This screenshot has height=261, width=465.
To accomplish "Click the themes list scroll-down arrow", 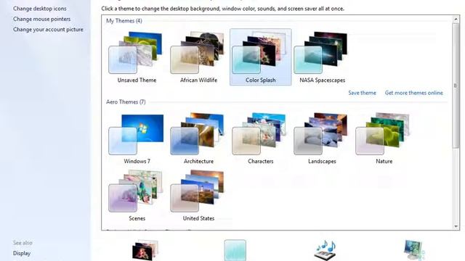I will [x=456, y=226].
